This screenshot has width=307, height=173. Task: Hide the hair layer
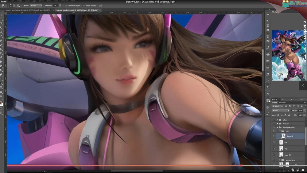274,142
